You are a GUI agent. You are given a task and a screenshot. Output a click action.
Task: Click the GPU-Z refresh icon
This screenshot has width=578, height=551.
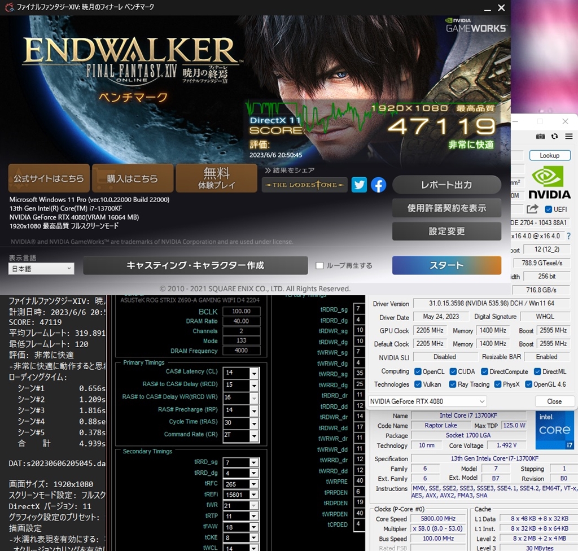[x=554, y=137]
